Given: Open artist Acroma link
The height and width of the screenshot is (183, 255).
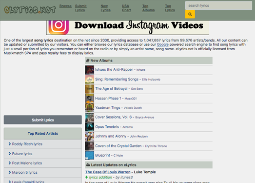Looking at the screenshot, I should click(x=128, y=127).
